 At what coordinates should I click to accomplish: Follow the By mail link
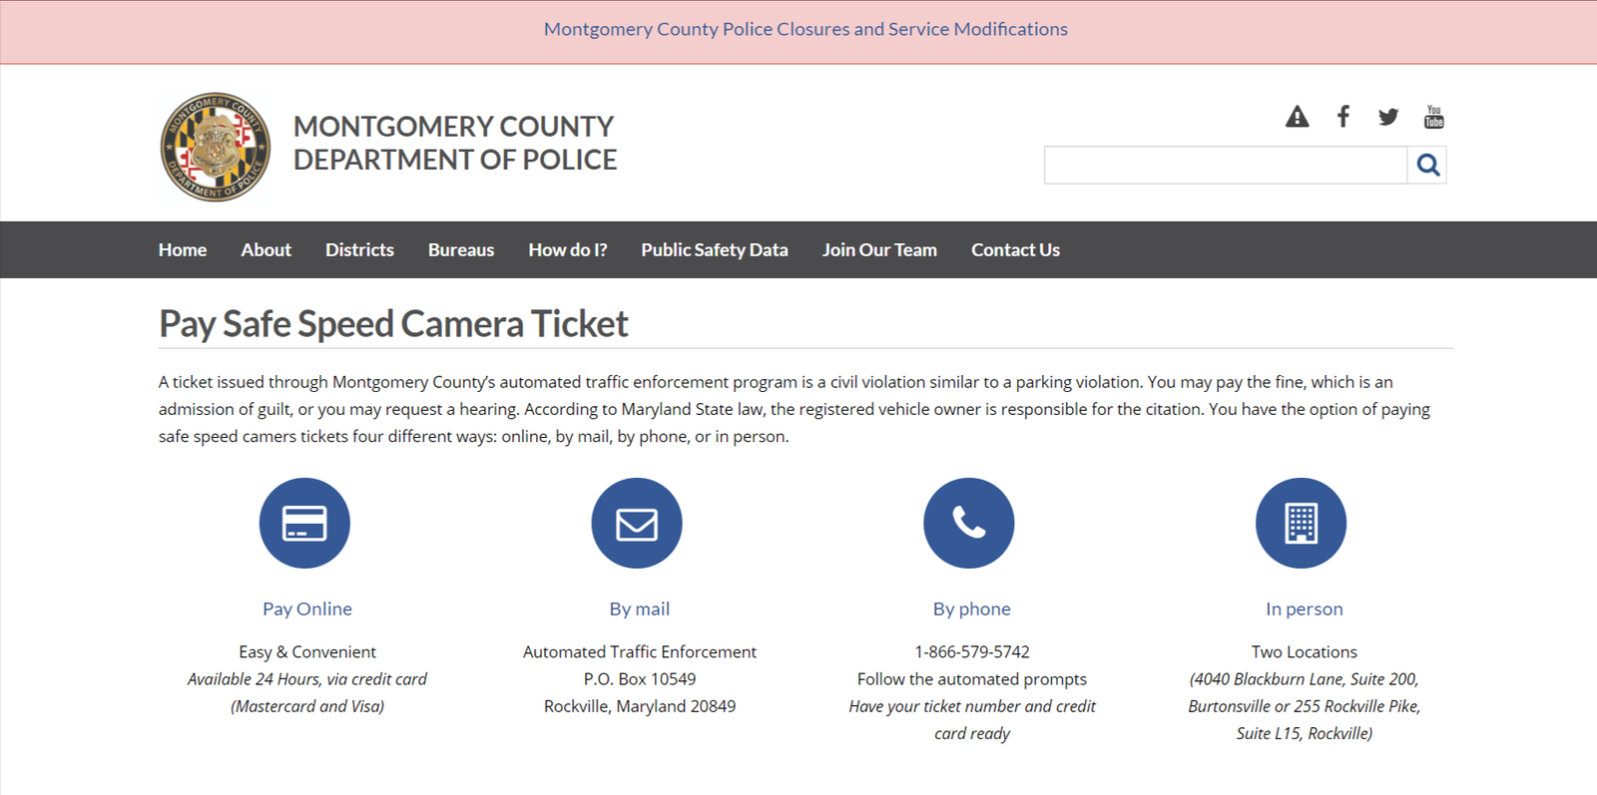pyautogui.click(x=640, y=608)
